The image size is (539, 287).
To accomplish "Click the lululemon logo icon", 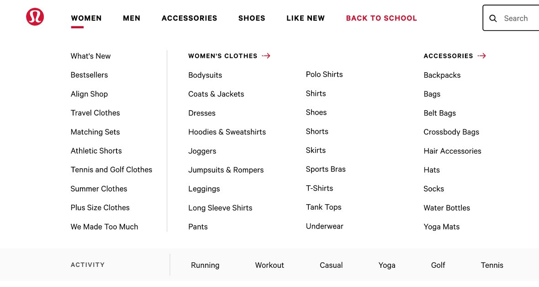I will click(35, 16).
